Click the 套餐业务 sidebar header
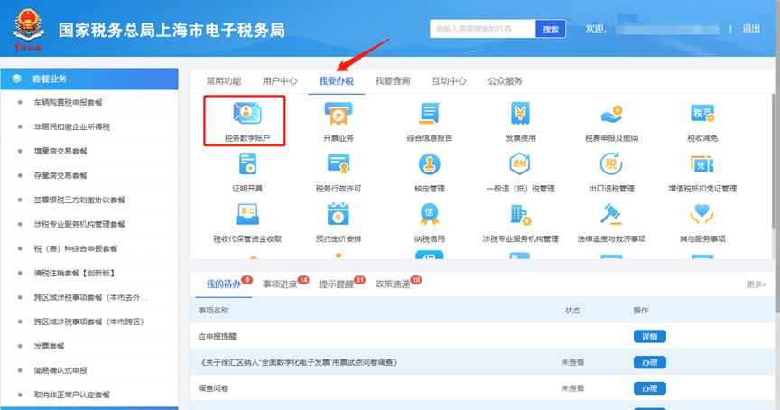The height and width of the screenshot is (410, 780). click(89, 79)
